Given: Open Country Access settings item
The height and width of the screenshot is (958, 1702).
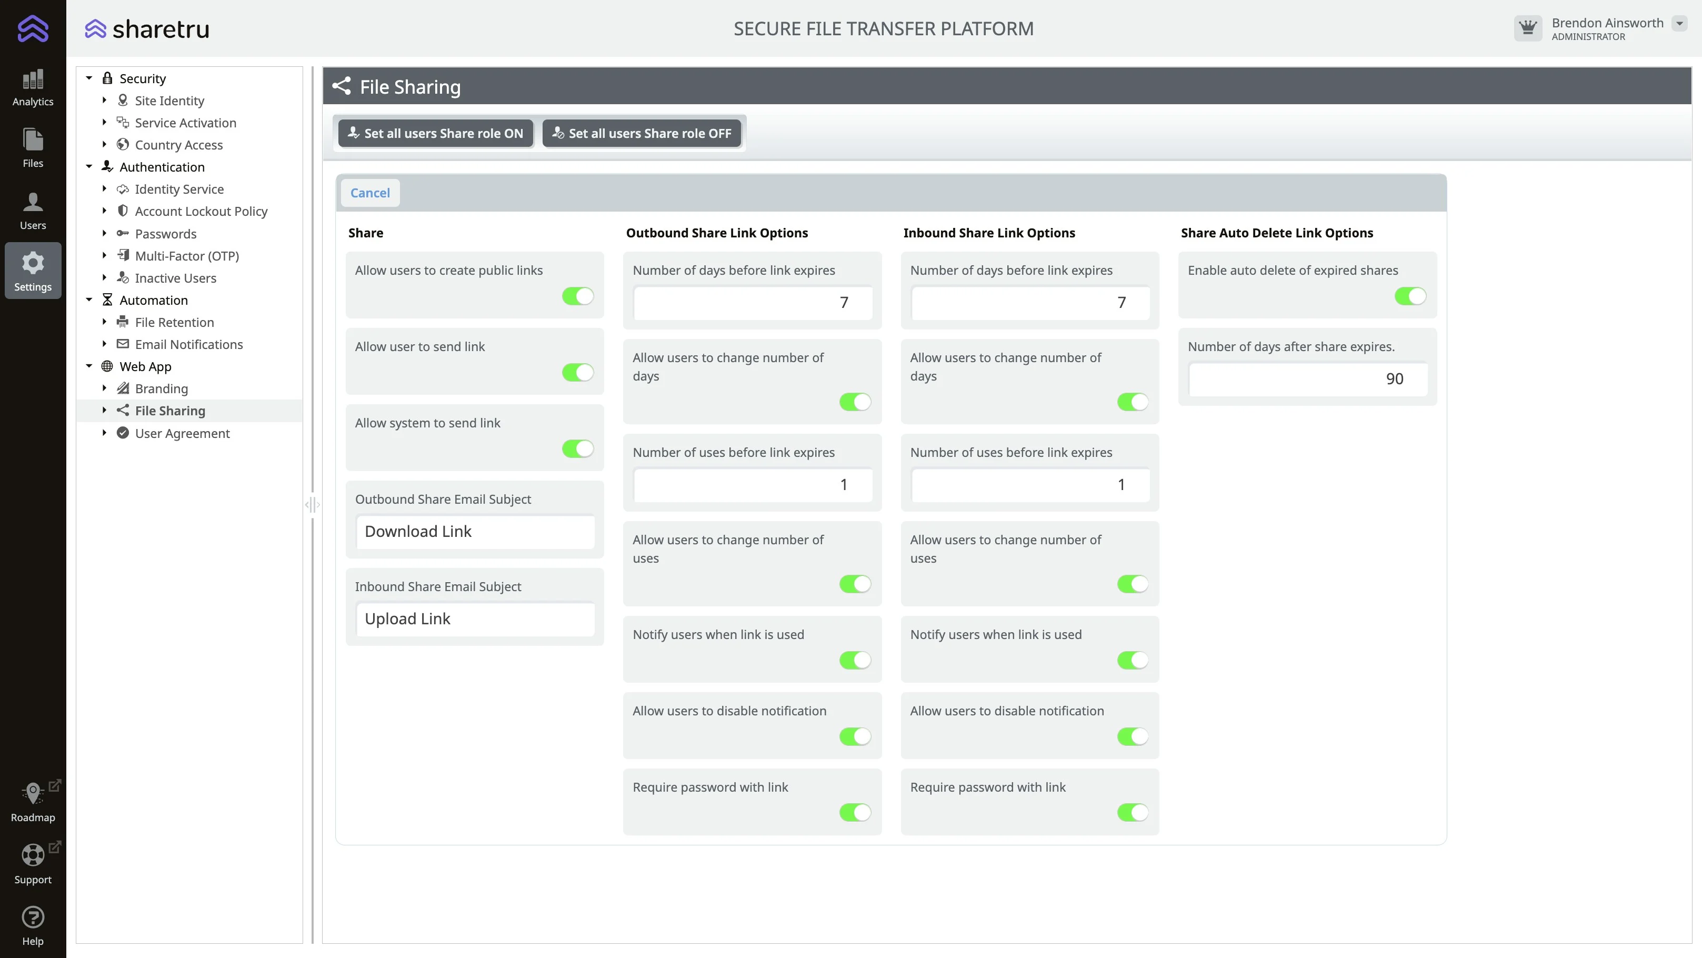Looking at the screenshot, I should (178, 145).
